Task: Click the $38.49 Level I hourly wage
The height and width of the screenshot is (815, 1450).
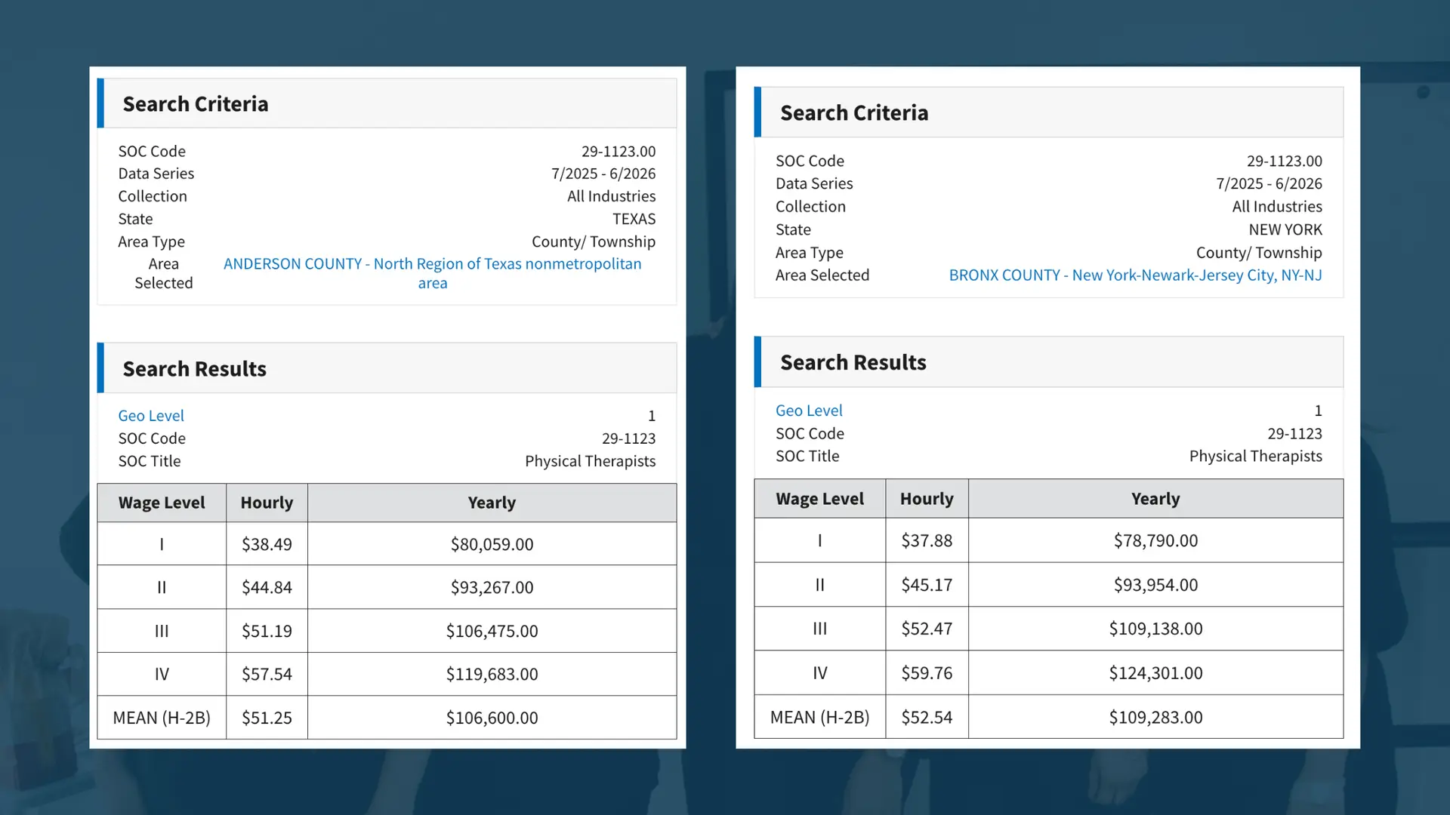Action: (266, 544)
